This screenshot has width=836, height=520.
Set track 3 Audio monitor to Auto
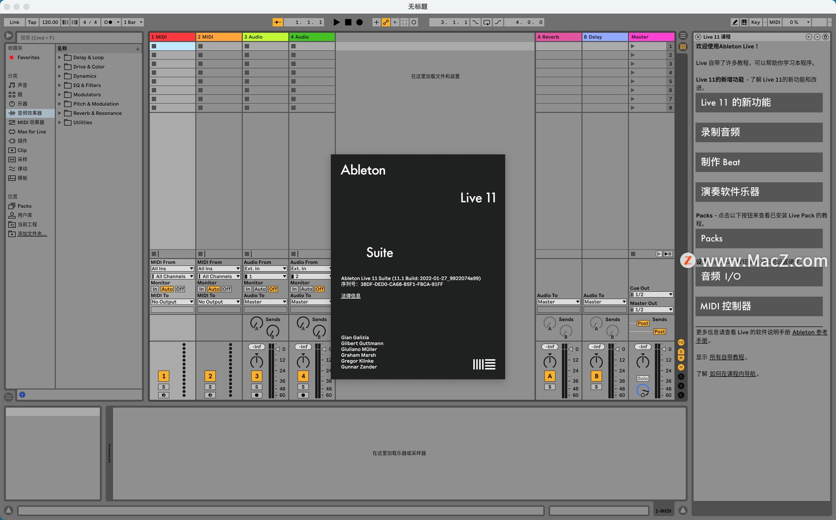pos(260,289)
